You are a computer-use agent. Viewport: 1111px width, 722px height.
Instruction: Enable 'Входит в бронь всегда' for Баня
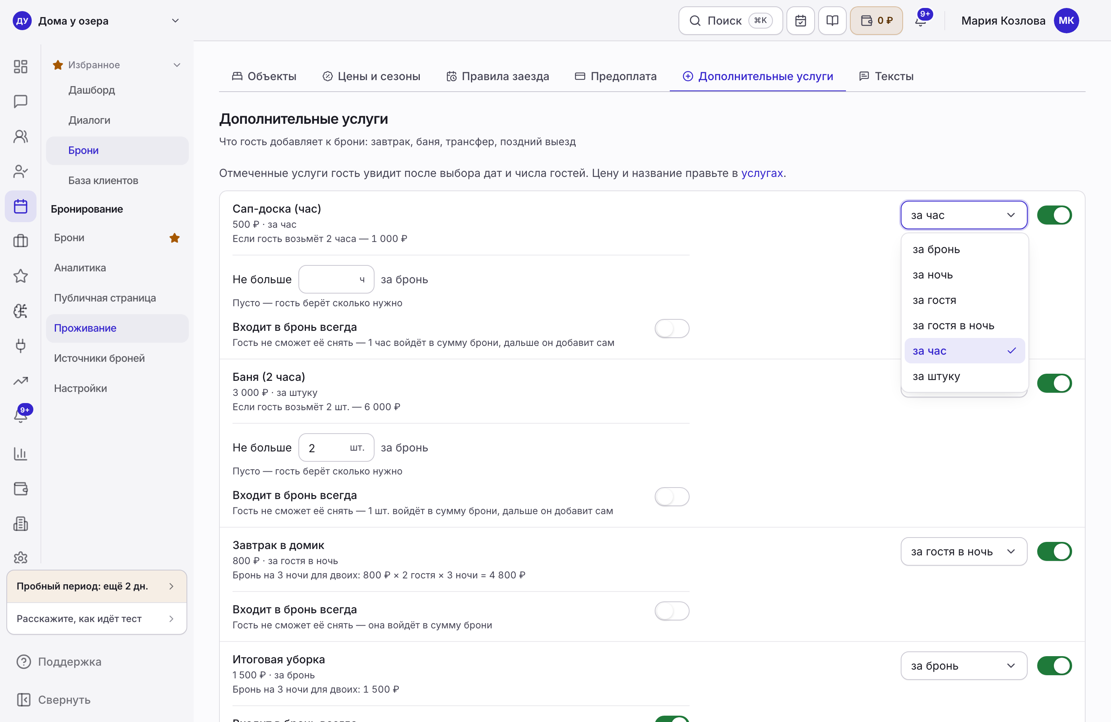tap(672, 497)
